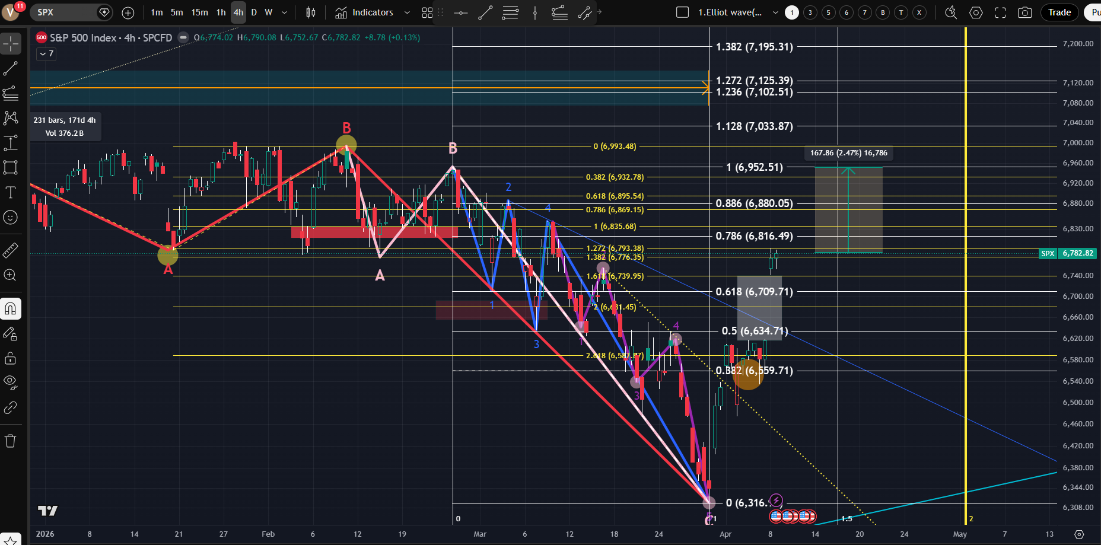
Task: Switch to the 1h timeframe
Action: tap(221, 12)
